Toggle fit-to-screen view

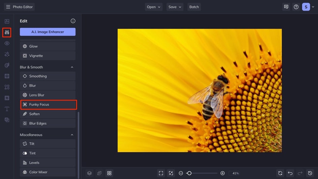pyautogui.click(x=161, y=173)
